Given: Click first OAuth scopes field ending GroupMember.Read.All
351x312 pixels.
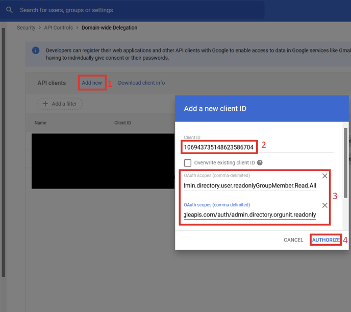Looking at the screenshot, I should 250,185.
